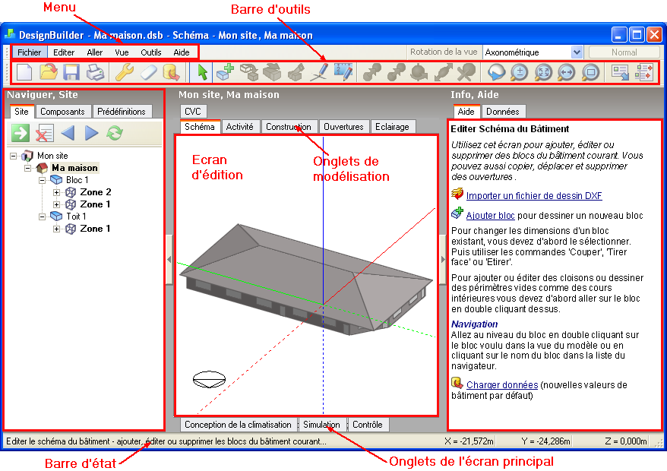The width and height of the screenshot is (667, 471).
Task: Click the New file icon in toolbar
Action: click(x=24, y=72)
